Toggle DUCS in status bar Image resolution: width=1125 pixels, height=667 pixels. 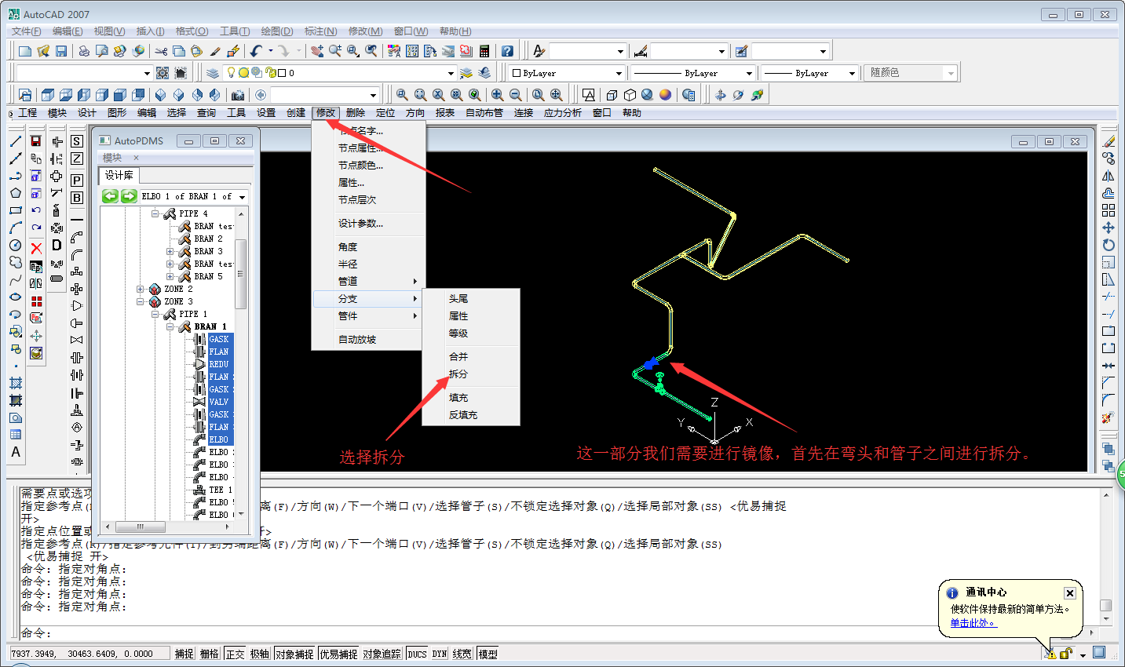tap(417, 654)
